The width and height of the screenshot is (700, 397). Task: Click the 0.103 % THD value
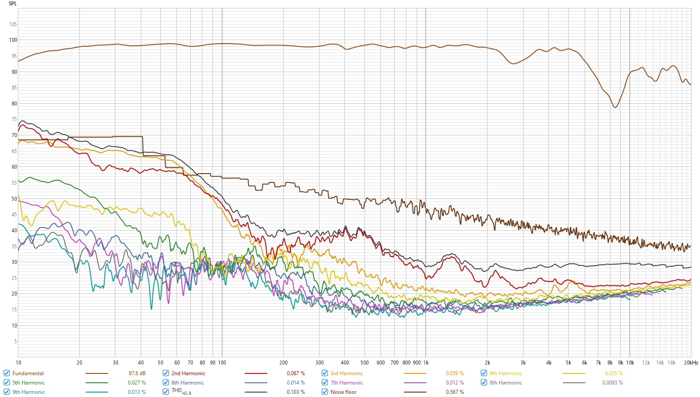[296, 392]
